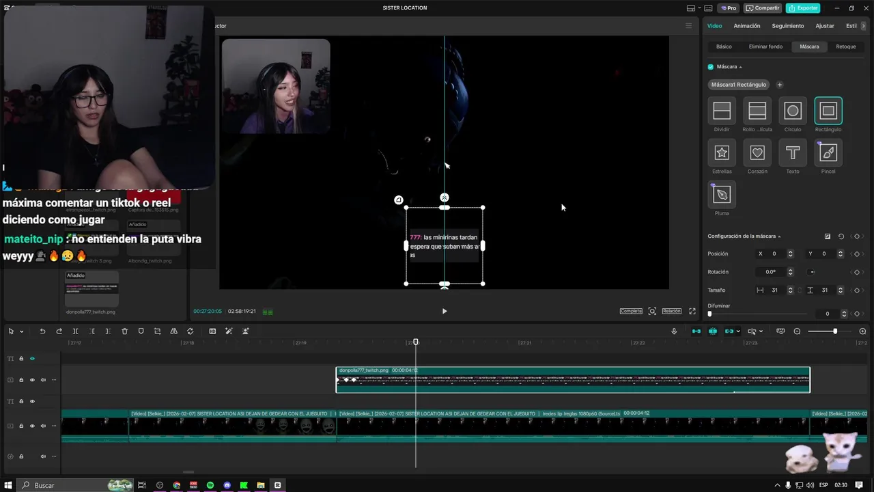Click the marker shield icon in toolbar
The width and height of the screenshot is (874, 492).
click(x=141, y=331)
